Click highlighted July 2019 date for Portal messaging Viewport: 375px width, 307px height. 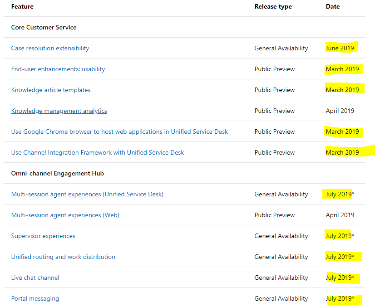click(x=340, y=299)
